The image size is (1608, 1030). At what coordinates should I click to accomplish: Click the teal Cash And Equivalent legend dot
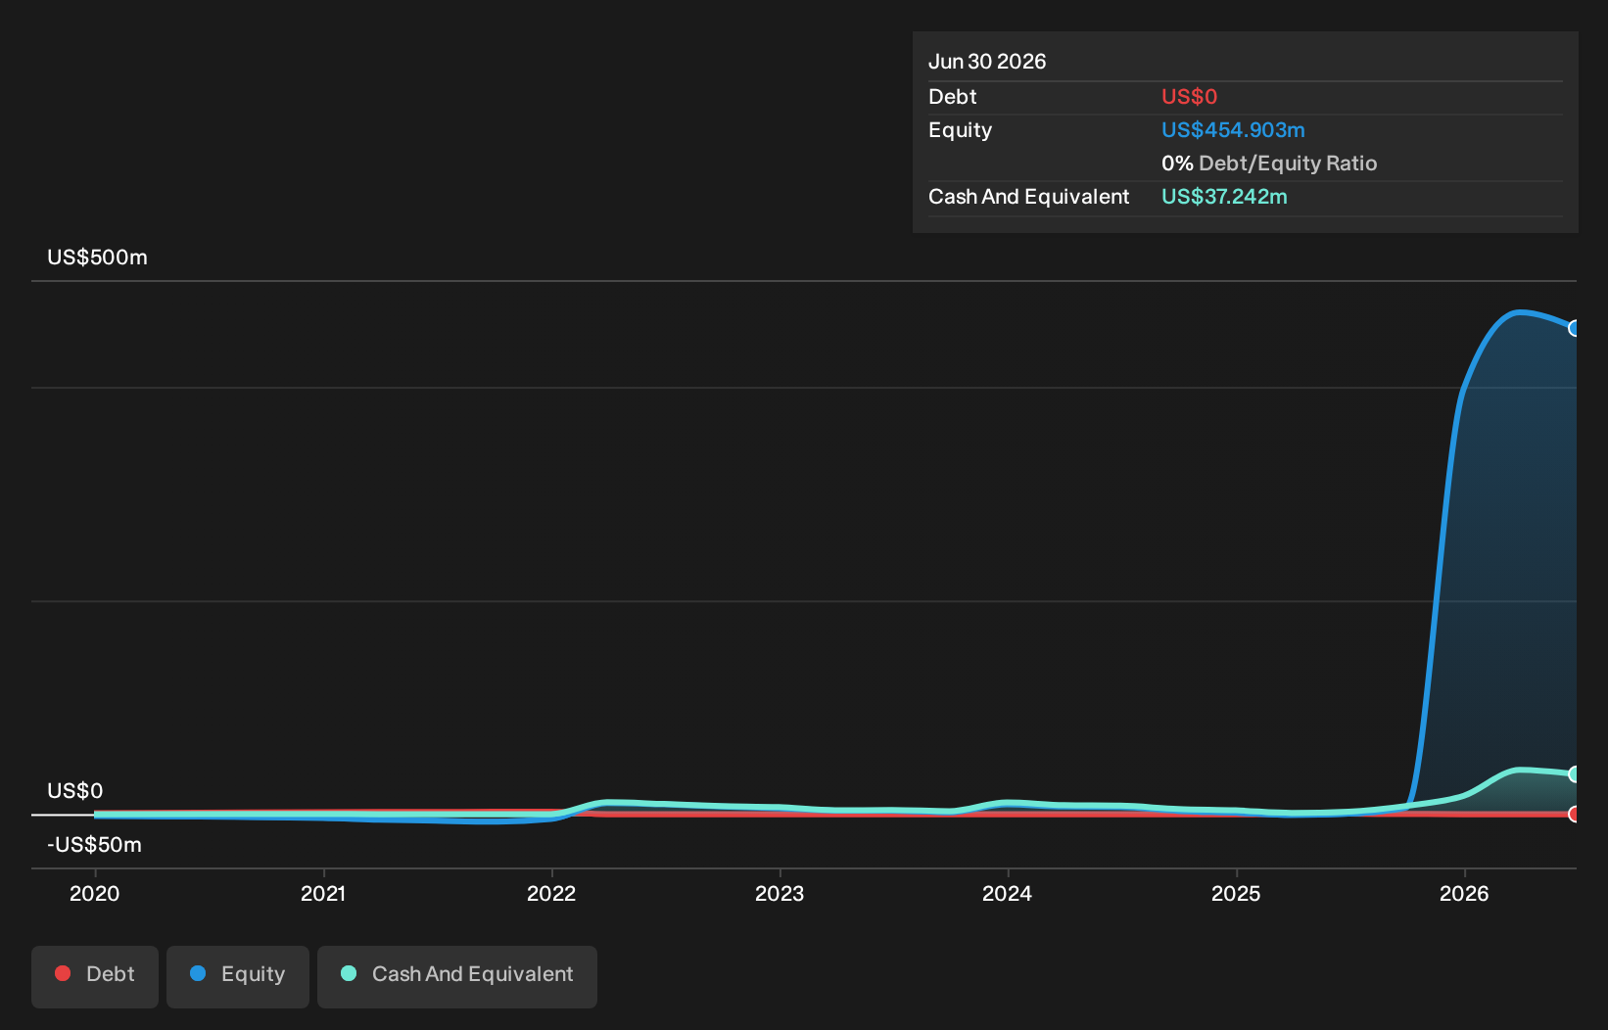tap(349, 973)
